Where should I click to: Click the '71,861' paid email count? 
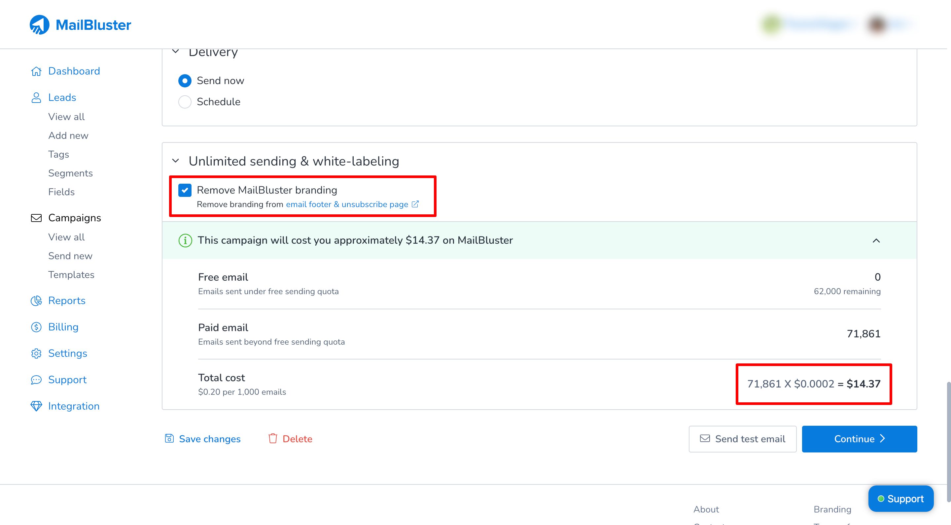click(x=863, y=334)
